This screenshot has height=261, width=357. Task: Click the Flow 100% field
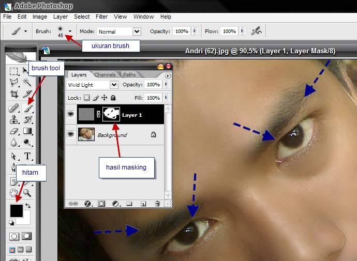229,31
